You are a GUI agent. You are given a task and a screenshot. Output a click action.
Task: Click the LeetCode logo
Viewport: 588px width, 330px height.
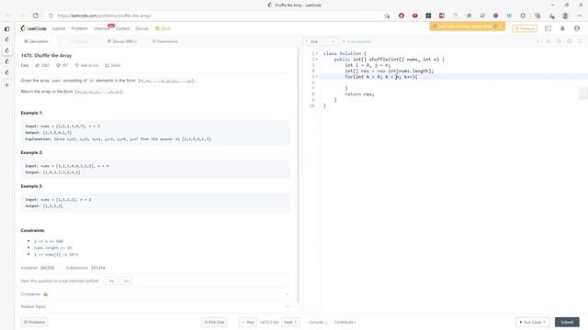coord(33,28)
